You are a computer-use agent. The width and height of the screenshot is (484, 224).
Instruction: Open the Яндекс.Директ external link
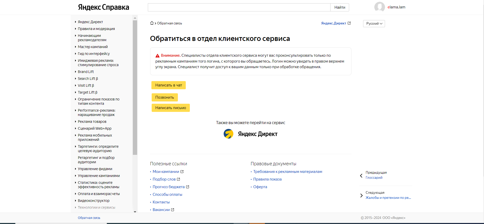point(336,23)
